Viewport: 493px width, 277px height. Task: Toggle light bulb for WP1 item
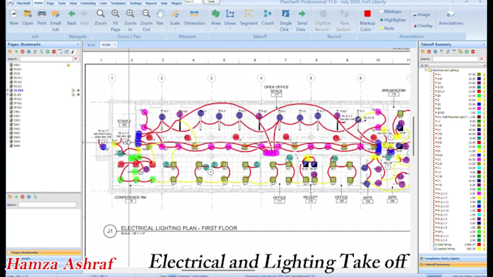[x=484, y=232]
